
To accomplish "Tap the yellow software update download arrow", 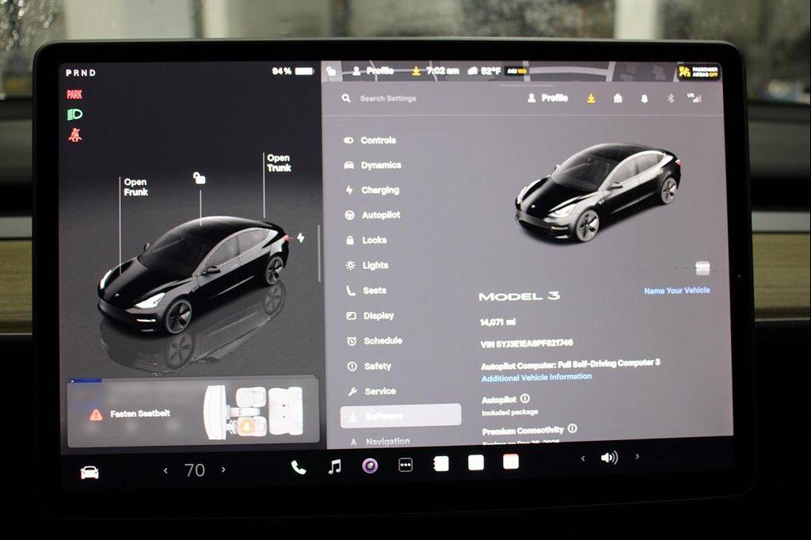I will (590, 98).
